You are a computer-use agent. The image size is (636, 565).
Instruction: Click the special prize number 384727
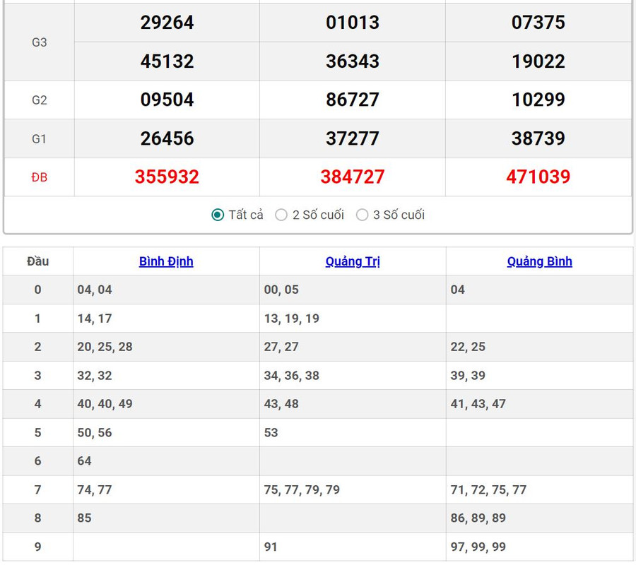pos(353,177)
